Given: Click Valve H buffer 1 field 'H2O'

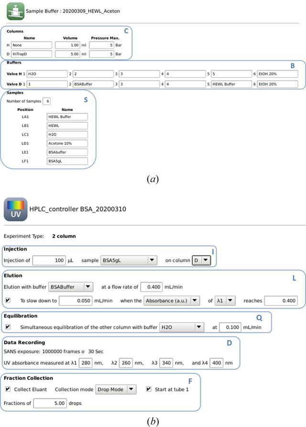Looking at the screenshot, I should [x=47, y=74].
